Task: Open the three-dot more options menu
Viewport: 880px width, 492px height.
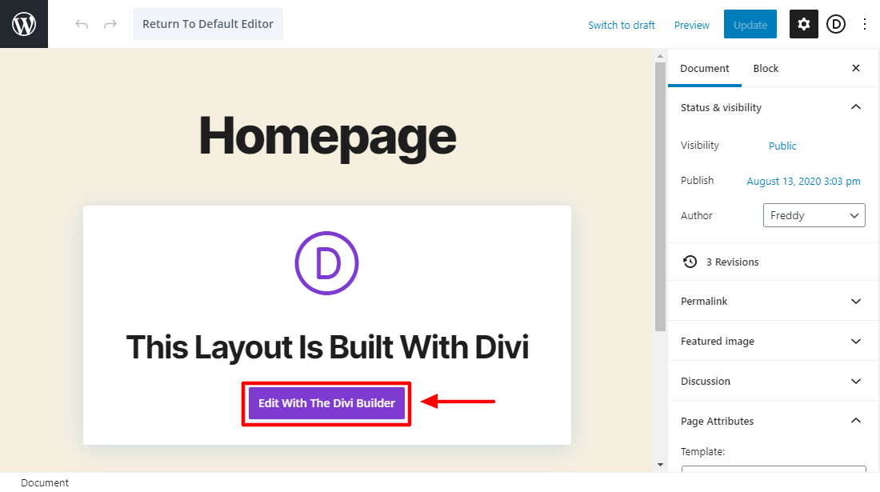Action: (865, 24)
